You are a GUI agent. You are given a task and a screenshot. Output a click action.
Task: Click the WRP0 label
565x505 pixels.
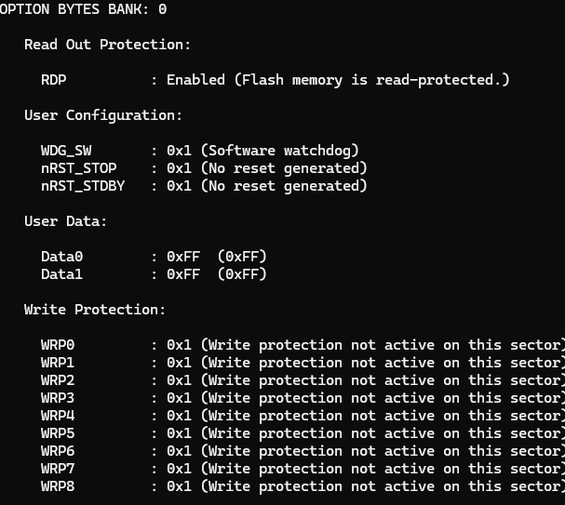pyautogui.click(x=58, y=345)
